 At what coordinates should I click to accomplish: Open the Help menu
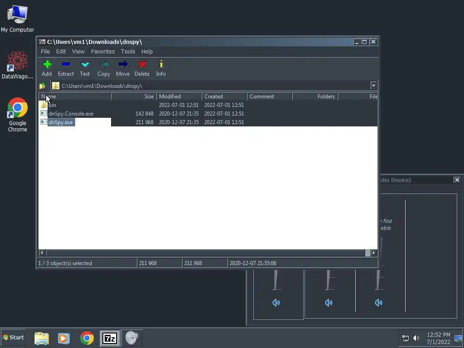(x=147, y=52)
